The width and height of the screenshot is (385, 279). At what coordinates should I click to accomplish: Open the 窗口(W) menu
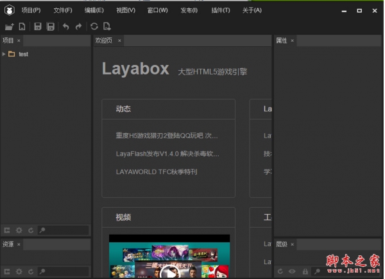[157, 10]
